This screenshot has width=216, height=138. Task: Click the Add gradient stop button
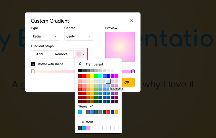(39, 54)
